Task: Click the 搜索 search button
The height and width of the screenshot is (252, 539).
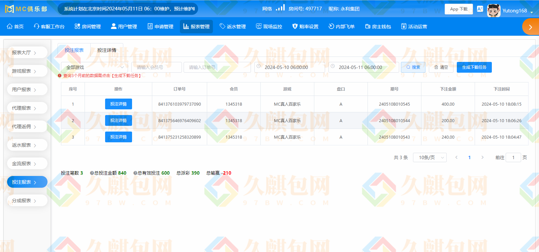Action: click(413, 67)
